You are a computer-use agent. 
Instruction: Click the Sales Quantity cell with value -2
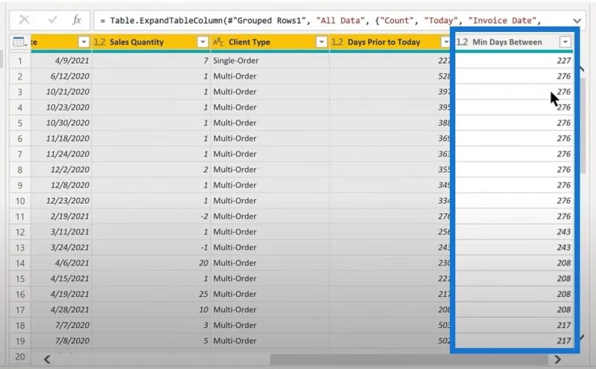(151, 216)
